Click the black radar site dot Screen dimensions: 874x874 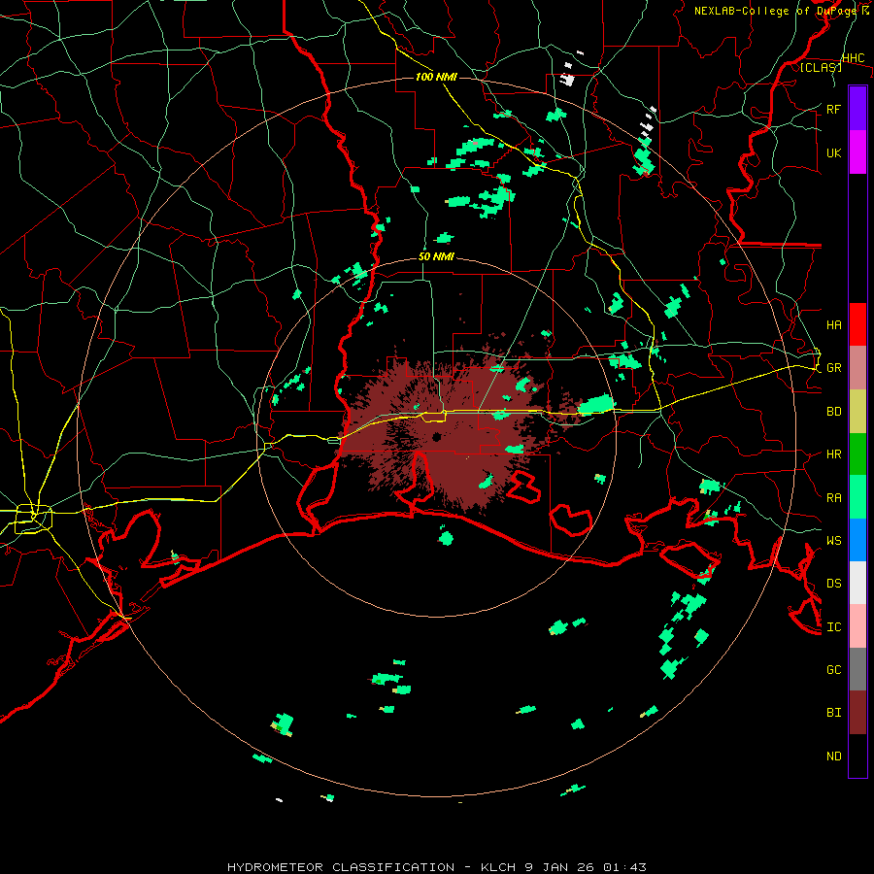[436, 437]
